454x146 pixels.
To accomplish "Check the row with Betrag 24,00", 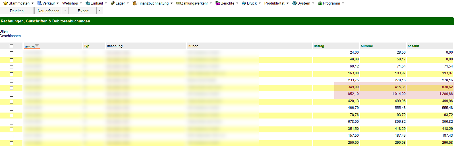I will (x=11, y=53).
